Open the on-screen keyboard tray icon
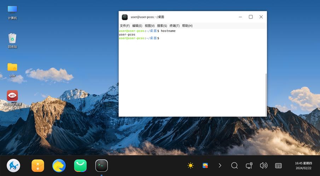Viewport: 320px width, 176px height. pos(278,165)
